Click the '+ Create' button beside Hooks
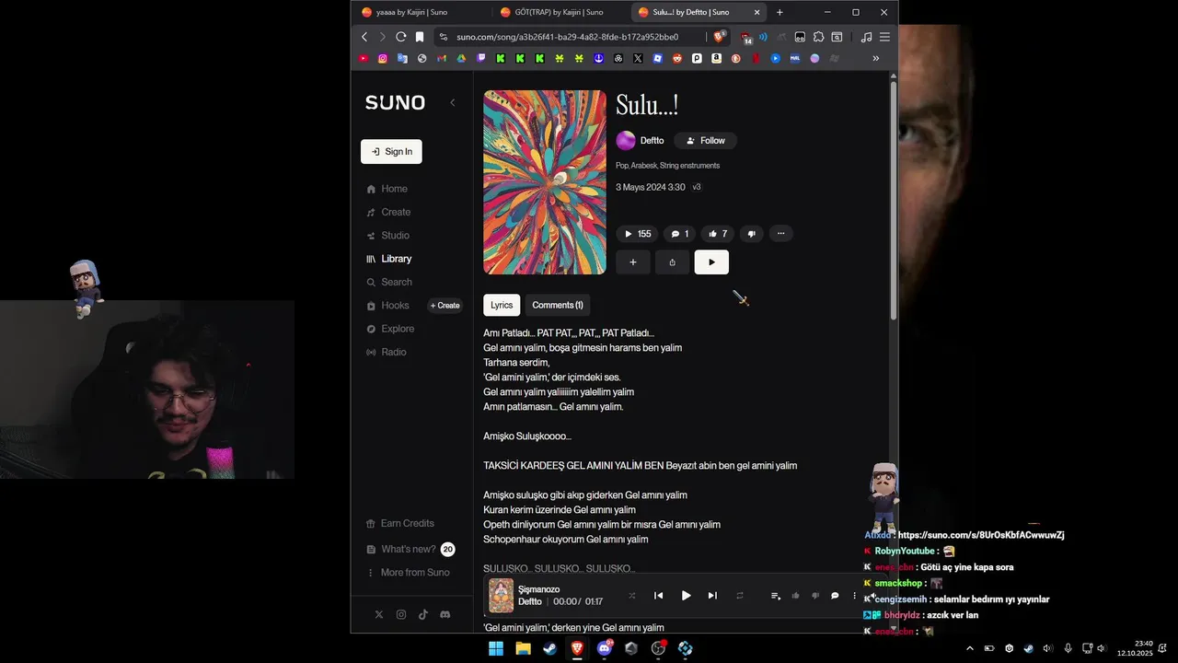This screenshot has width=1178, height=663. [x=445, y=306]
